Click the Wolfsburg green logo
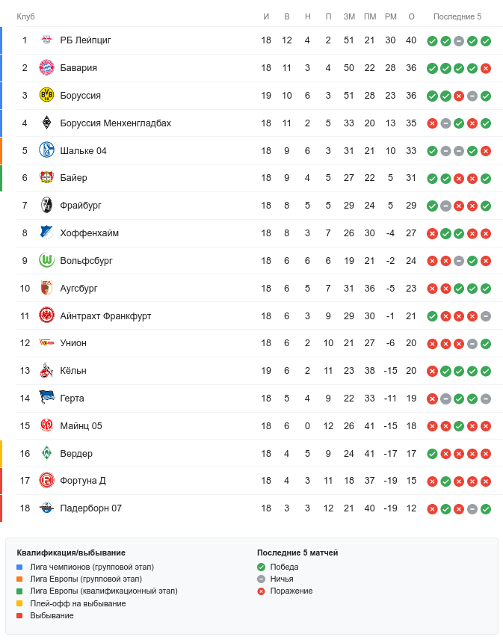 tap(46, 261)
